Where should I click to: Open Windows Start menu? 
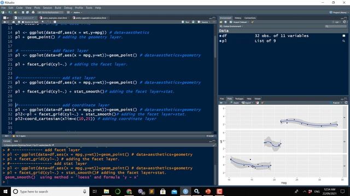5,191
